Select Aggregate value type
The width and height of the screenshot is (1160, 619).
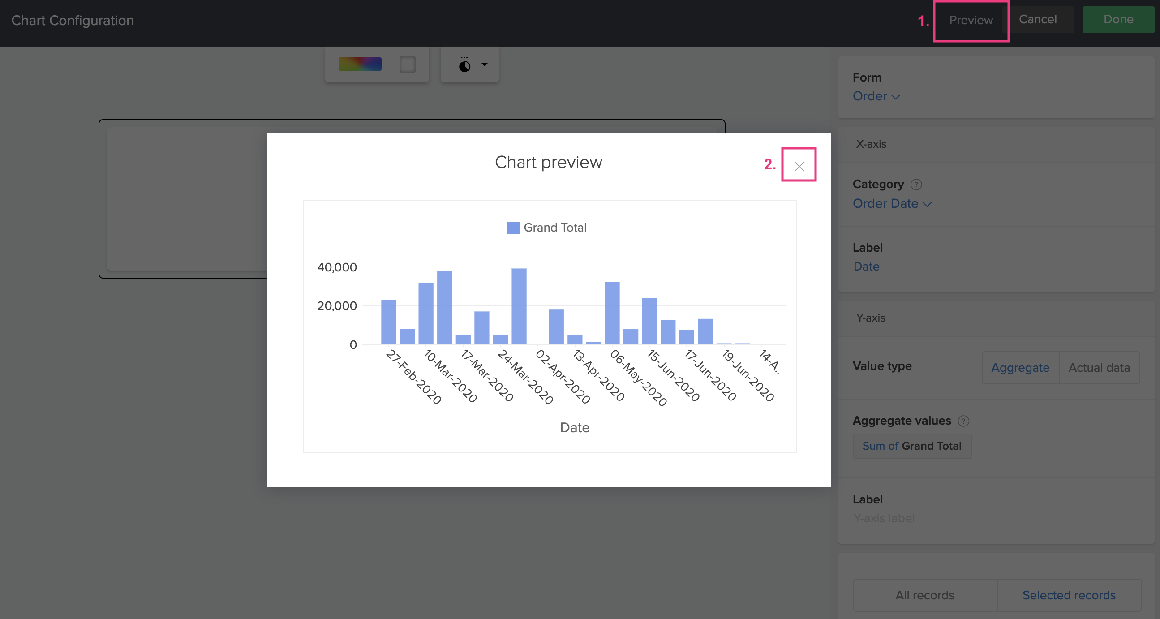click(1020, 367)
